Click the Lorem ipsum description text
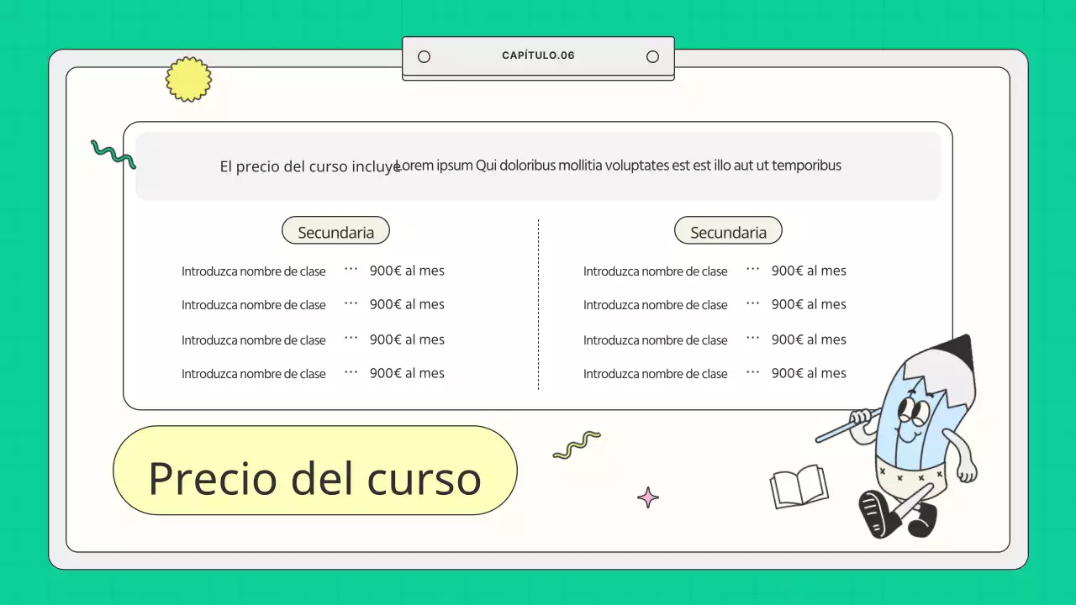Screen dimensions: 1076x605 619,166
